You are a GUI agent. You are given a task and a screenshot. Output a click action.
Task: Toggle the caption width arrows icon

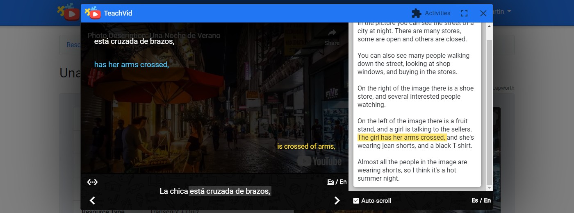[x=92, y=182]
